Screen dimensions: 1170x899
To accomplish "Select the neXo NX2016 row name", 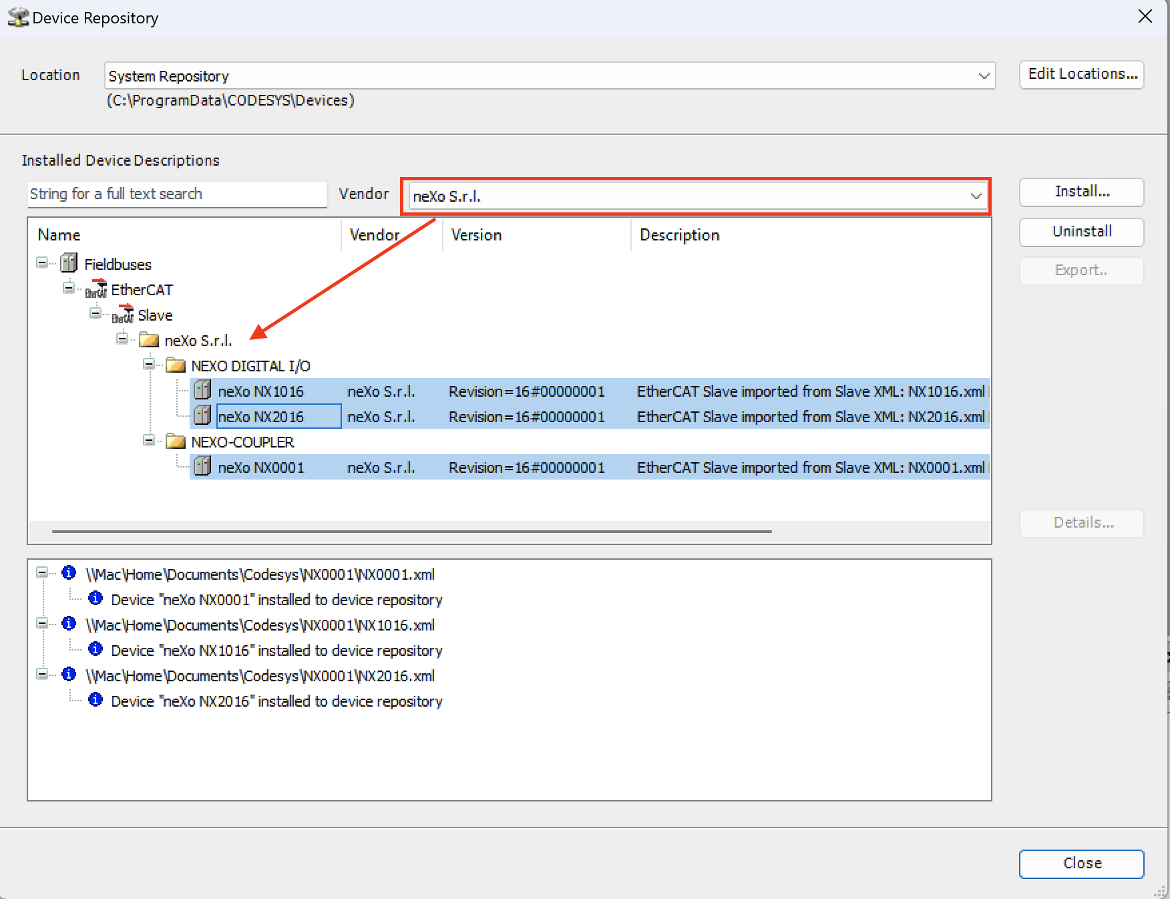I will [261, 417].
